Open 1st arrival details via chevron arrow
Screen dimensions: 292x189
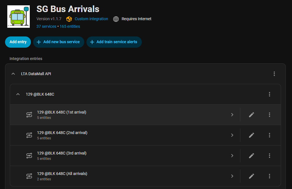click(232, 115)
